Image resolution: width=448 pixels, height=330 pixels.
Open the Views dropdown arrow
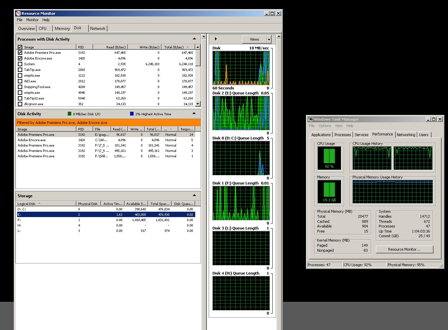269,40
